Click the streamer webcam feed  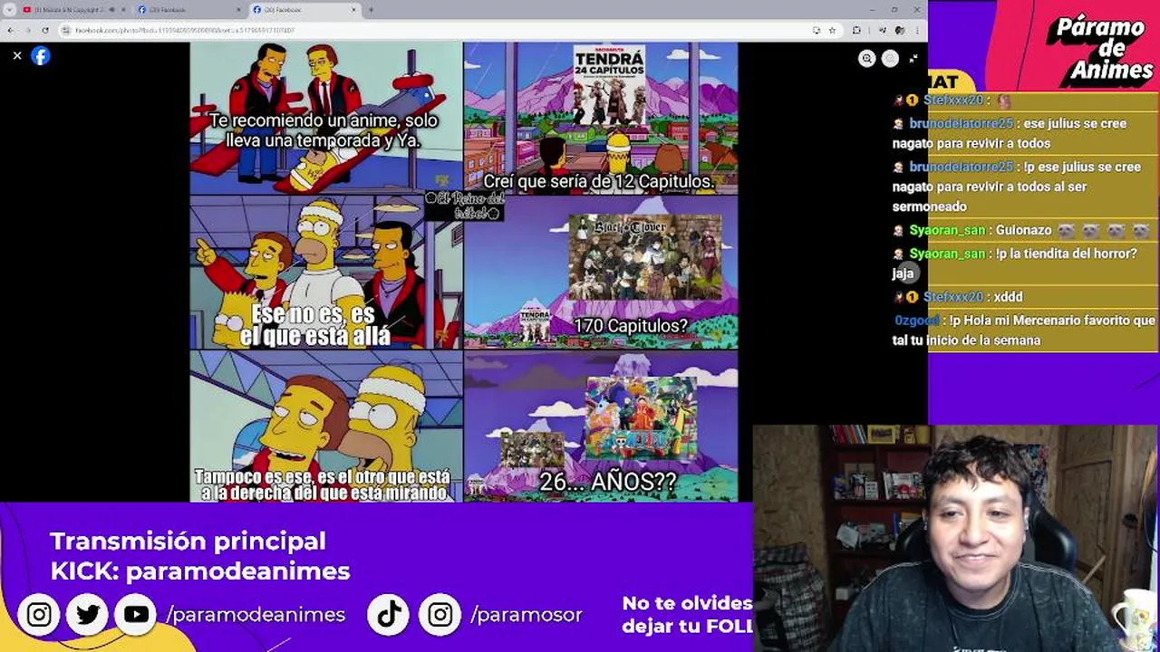click(x=956, y=538)
